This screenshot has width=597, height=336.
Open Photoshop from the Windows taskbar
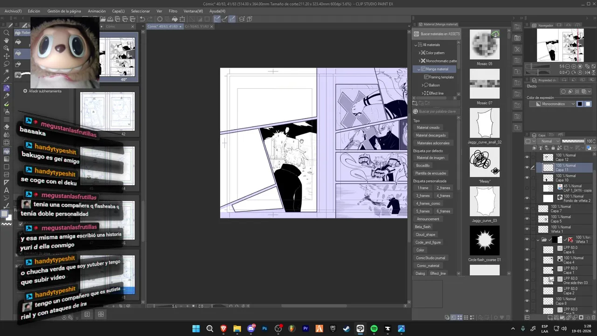265,329
